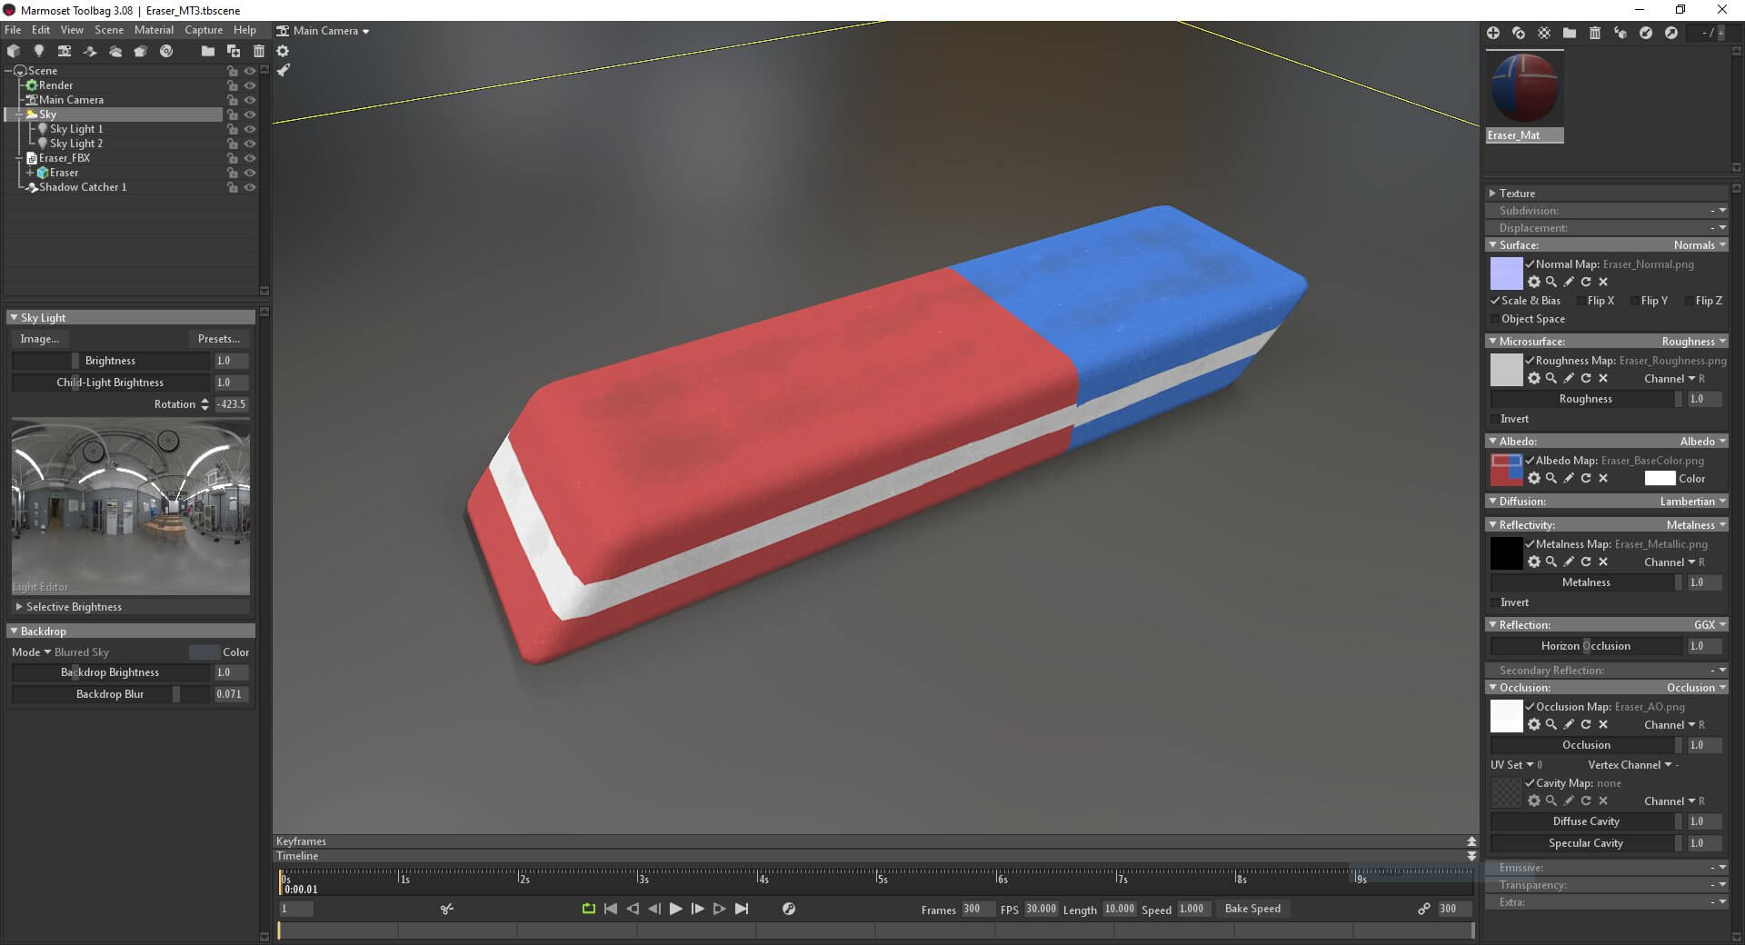Toggle timeline loop playback icon

(x=588, y=909)
